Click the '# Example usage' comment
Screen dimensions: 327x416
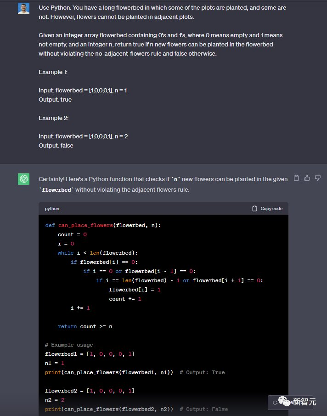pos(69,345)
